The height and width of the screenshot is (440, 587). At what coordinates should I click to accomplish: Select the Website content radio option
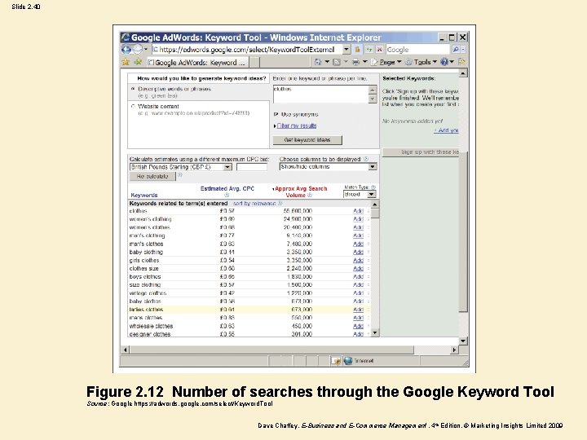(x=133, y=106)
